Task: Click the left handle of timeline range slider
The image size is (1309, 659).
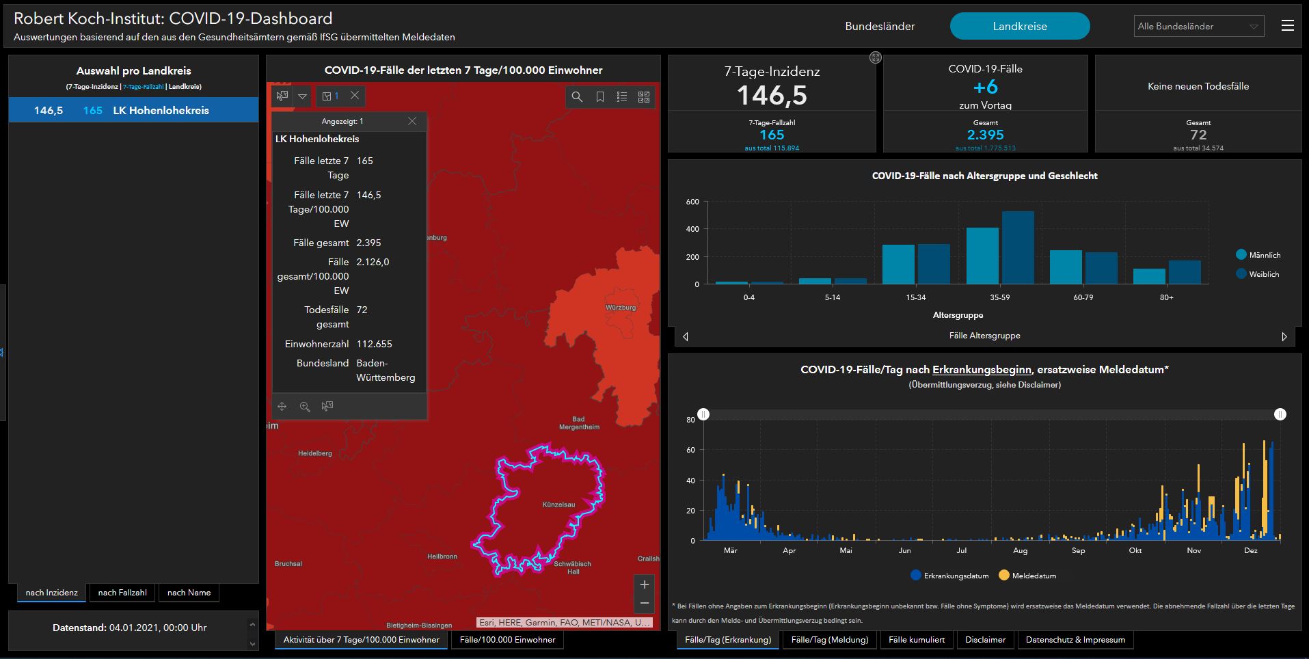Action: pyautogui.click(x=703, y=414)
